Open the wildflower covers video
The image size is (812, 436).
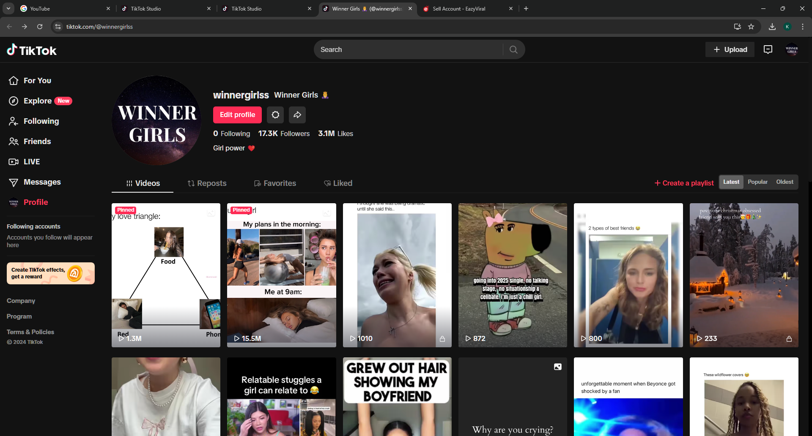click(x=744, y=397)
